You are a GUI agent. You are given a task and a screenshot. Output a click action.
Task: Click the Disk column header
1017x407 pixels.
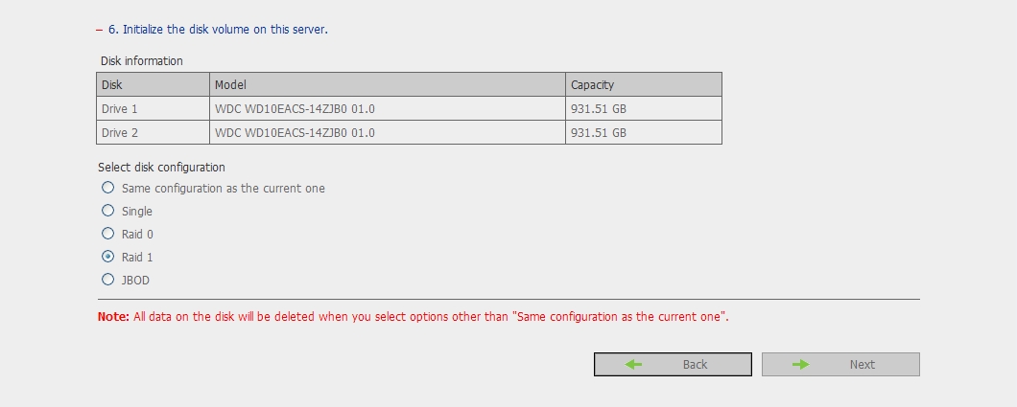point(154,85)
